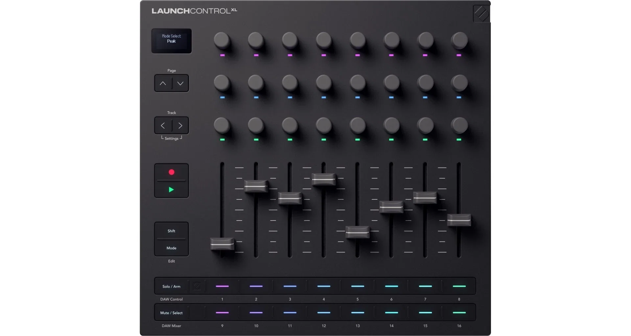Click fader 2's slider cap

256,186
